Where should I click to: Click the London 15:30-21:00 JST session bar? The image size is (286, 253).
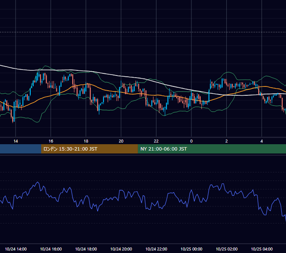89,149
